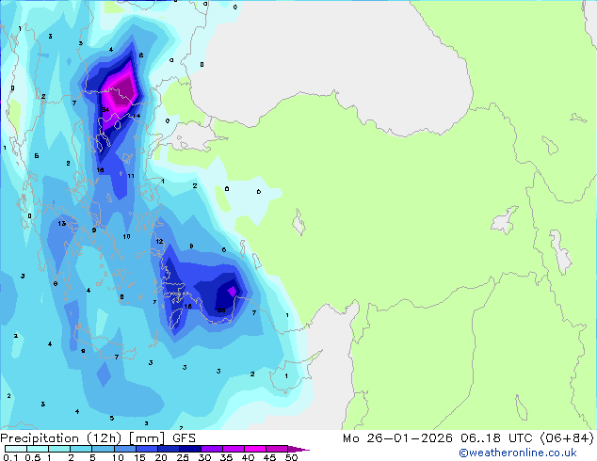Screen dimensions: 597x461
Task: Click the '15' legend label
Action: [139, 457]
